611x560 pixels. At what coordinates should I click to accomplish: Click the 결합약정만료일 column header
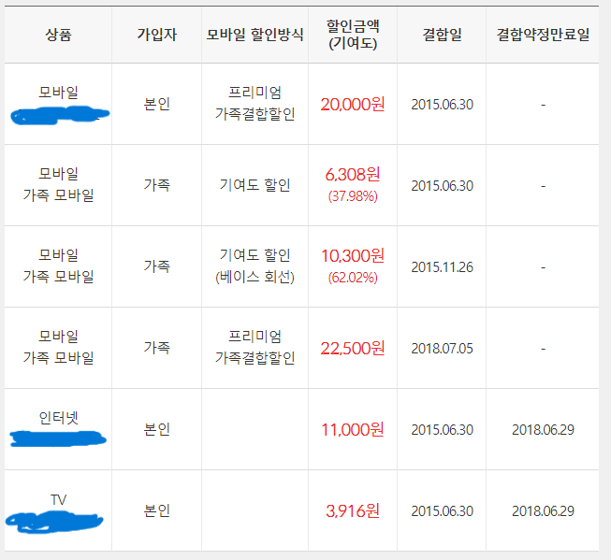543,35
